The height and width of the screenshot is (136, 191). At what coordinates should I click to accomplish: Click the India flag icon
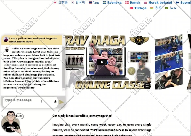tap(152, 8)
